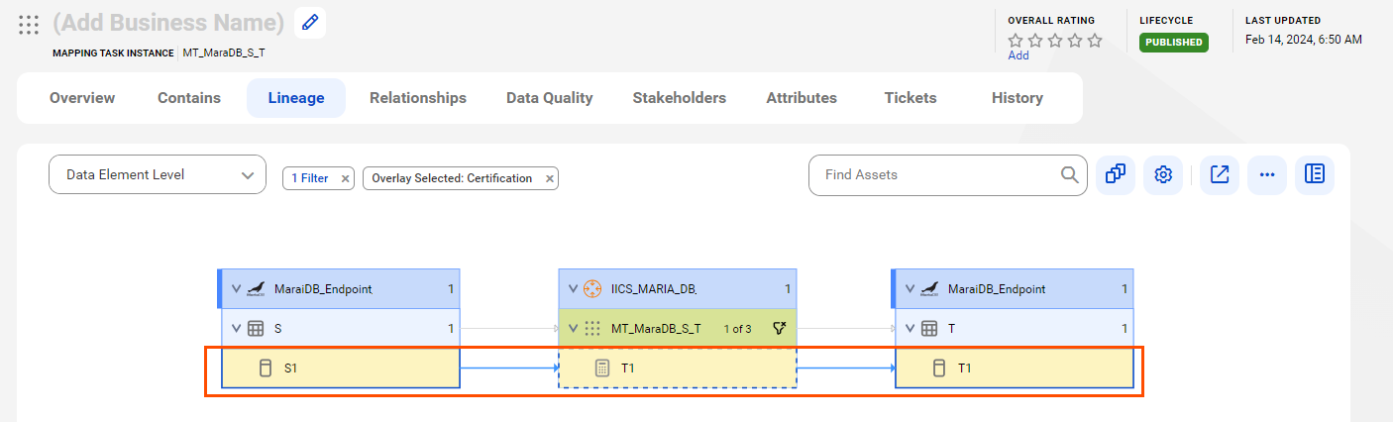
Task: Open the Data Element Level dropdown
Action: pyautogui.click(x=158, y=174)
